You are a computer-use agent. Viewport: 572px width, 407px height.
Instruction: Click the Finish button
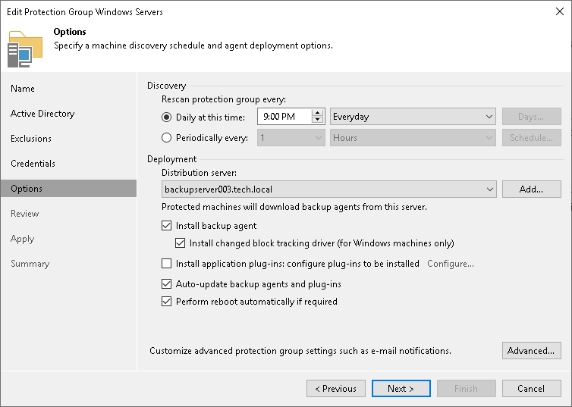pos(466,388)
